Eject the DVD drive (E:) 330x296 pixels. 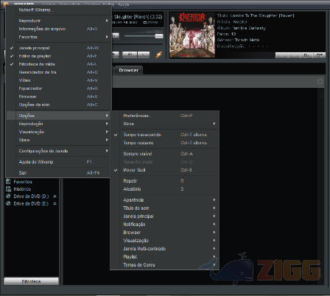pyautogui.click(x=55, y=203)
